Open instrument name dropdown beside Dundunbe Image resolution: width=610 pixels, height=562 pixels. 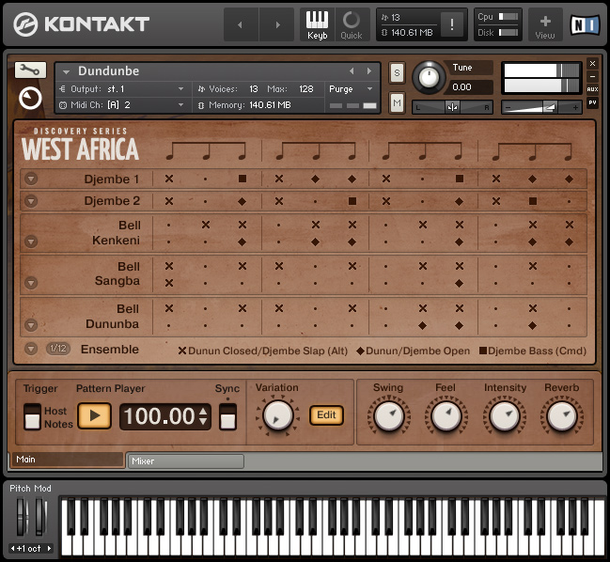66,72
